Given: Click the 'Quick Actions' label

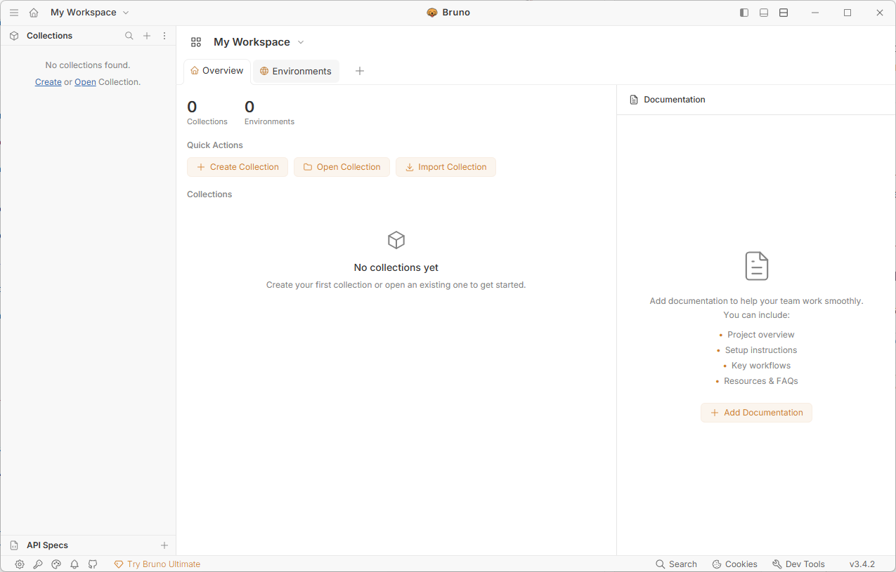Looking at the screenshot, I should pyautogui.click(x=215, y=145).
